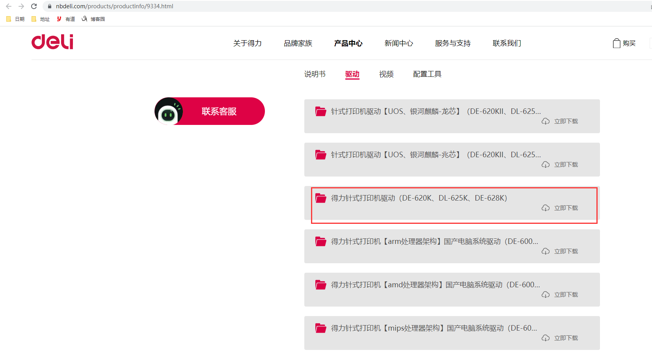Switch to the 配置工具 tab
This screenshot has height=359, width=652.
427,74
